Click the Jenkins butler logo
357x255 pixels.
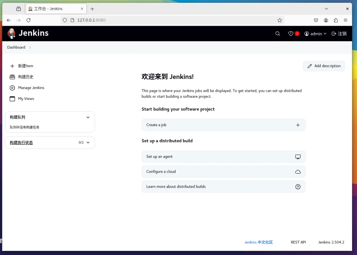point(11,33)
